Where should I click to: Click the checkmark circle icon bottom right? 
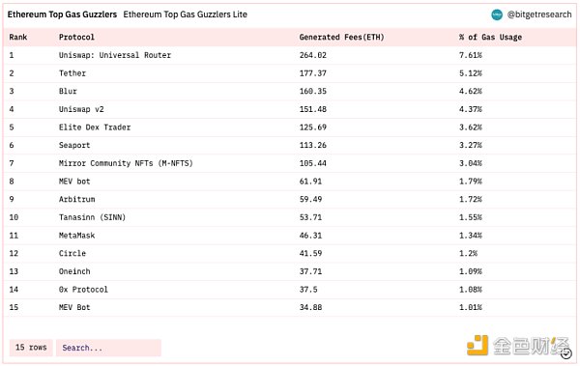[565, 353]
